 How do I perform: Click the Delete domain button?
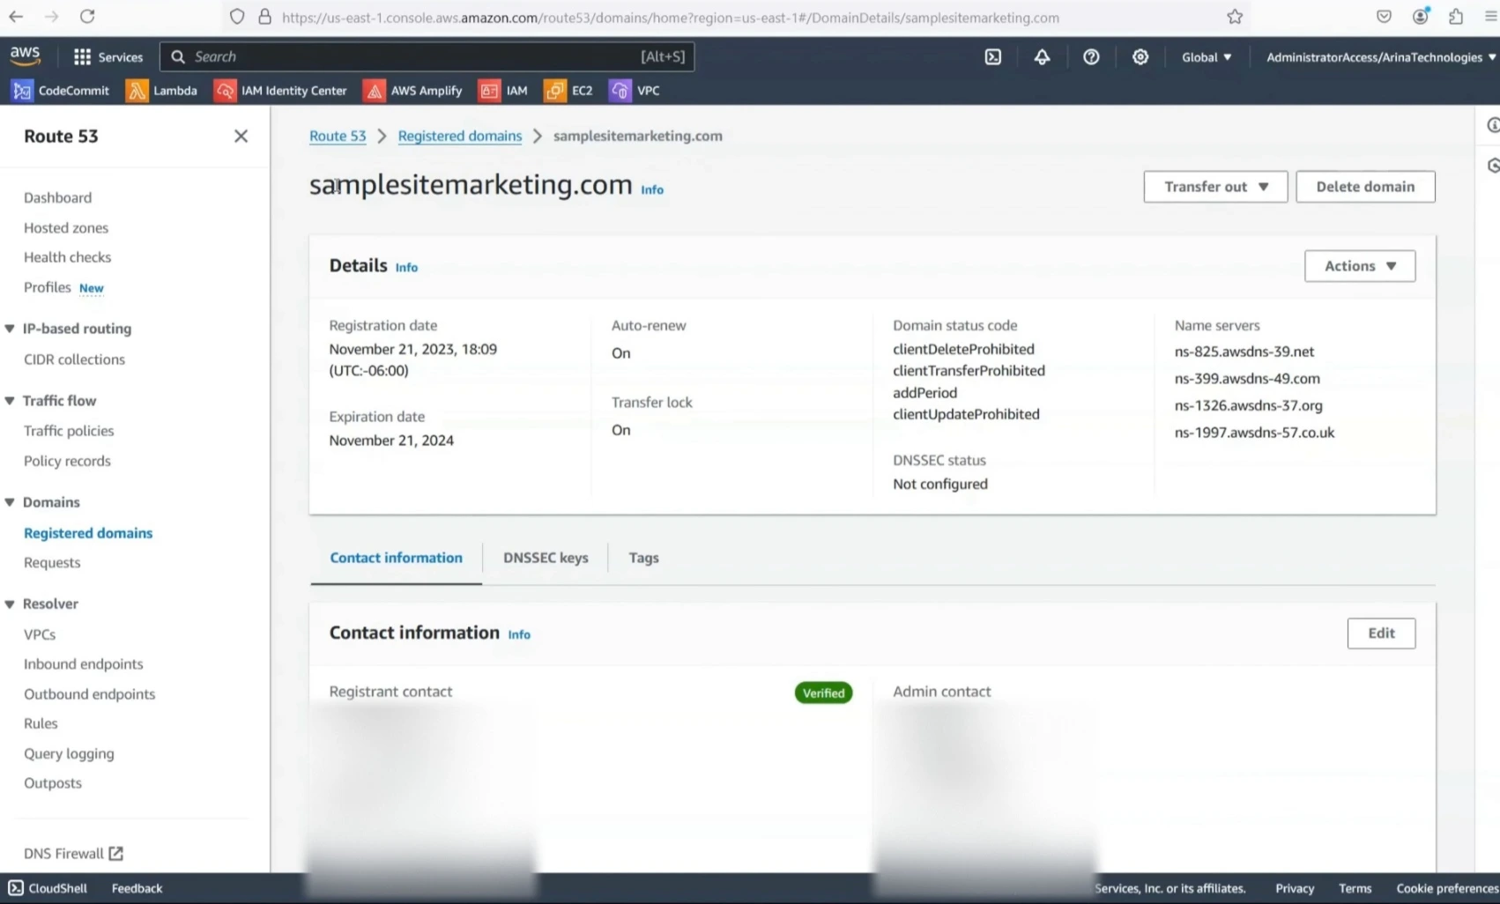1365,186
